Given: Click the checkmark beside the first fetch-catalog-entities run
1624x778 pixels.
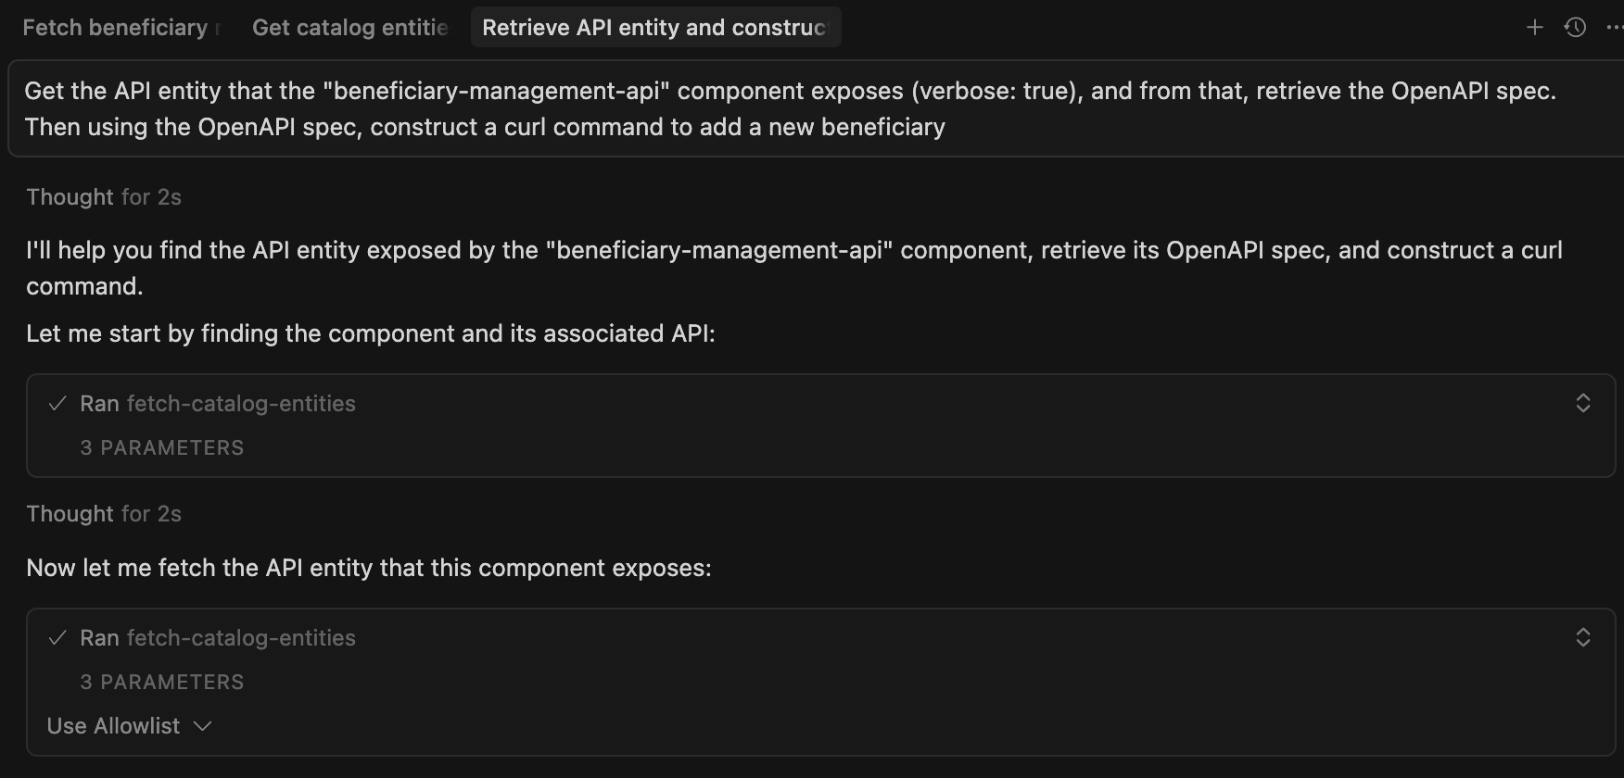Looking at the screenshot, I should click(x=57, y=403).
